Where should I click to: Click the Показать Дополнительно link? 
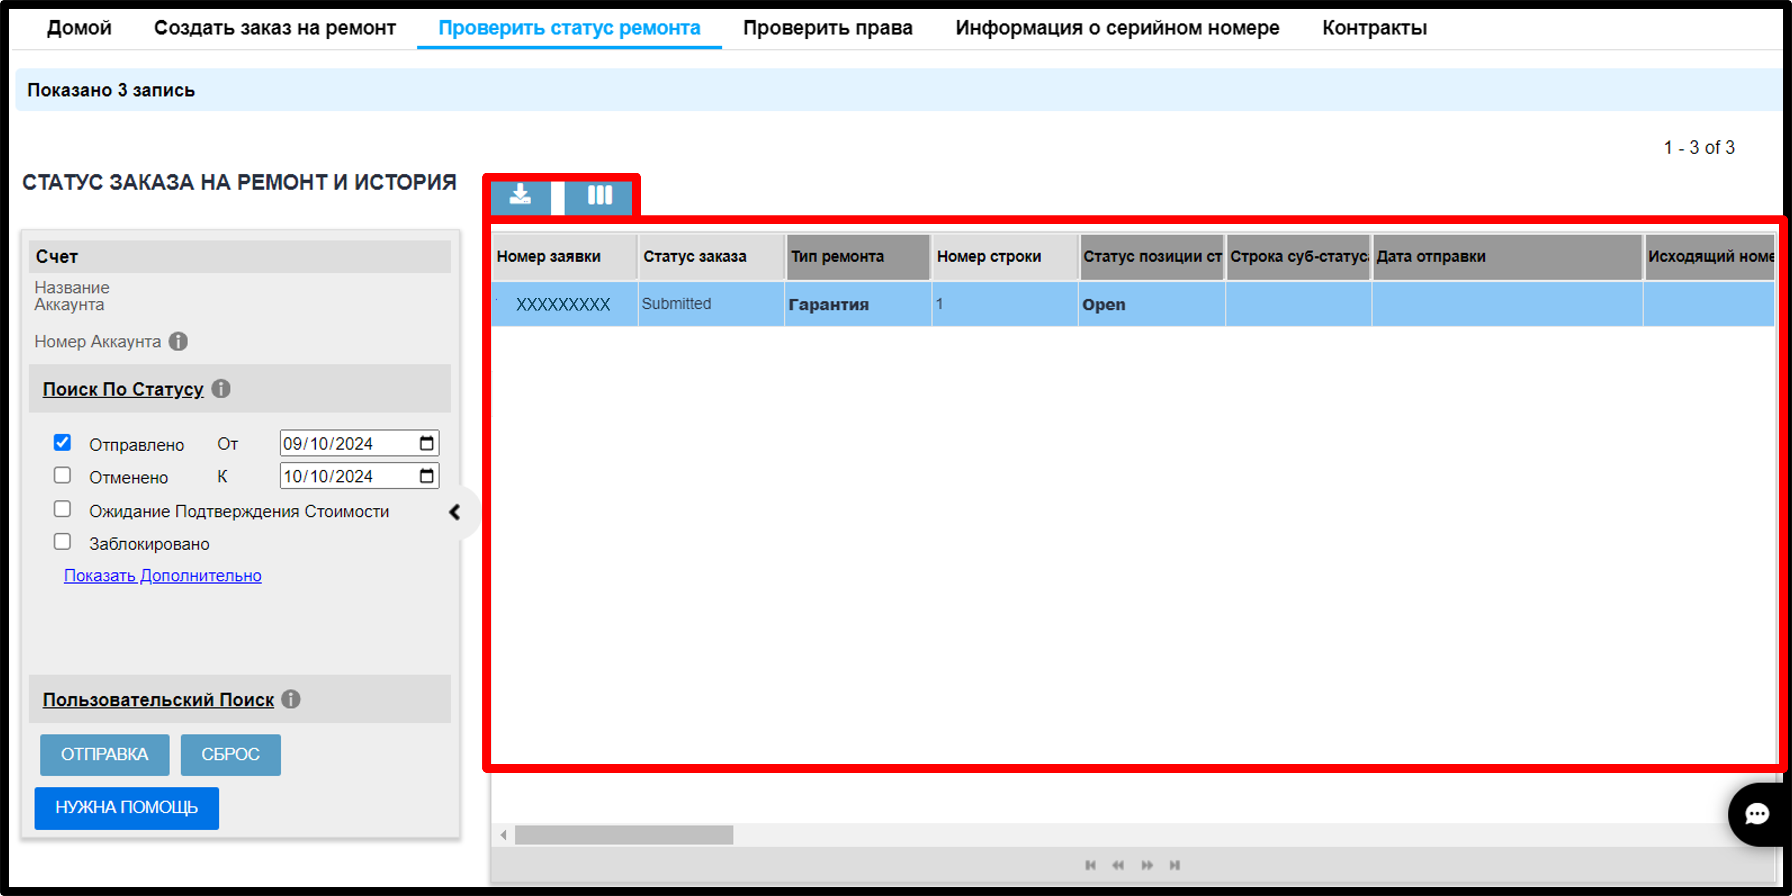coord(163,576)
